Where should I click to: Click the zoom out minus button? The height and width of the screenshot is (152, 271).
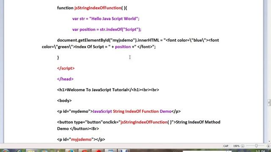point(243,146)
